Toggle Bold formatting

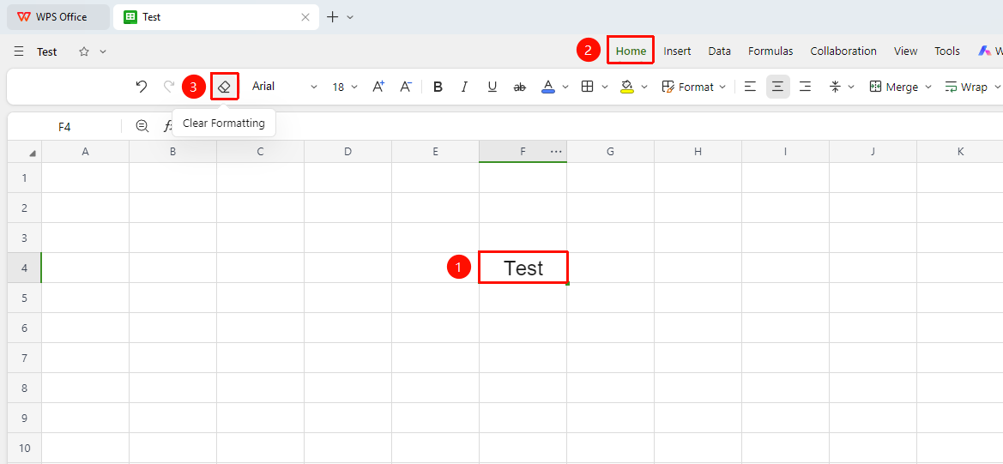[438, 87]
